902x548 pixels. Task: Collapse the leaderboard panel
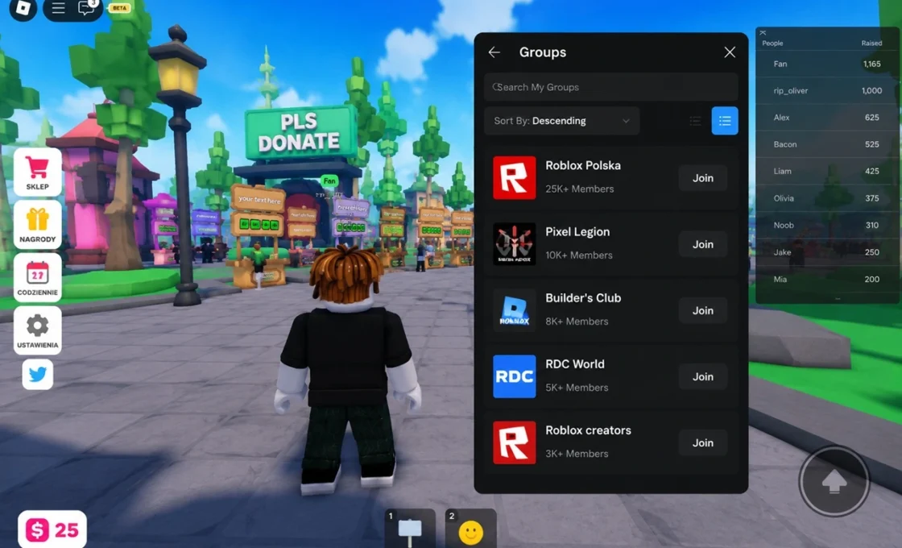tap(763, 33)
